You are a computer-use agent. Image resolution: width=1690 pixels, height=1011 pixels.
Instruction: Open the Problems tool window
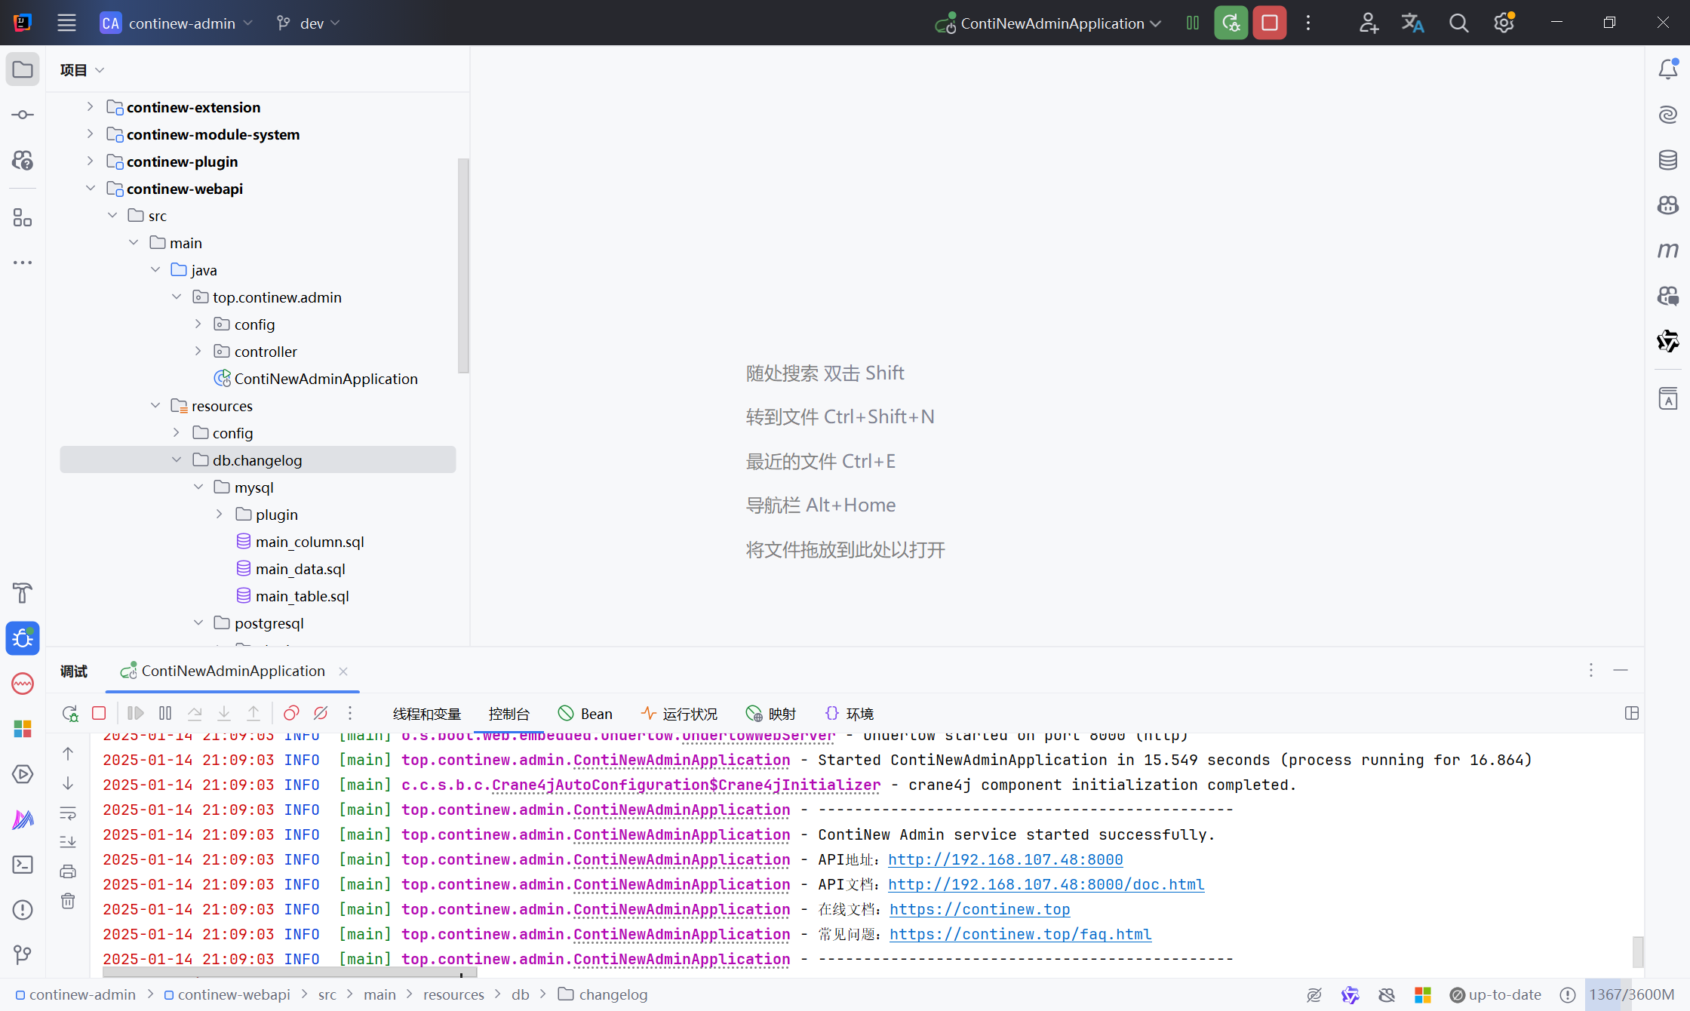click(23, 910)
